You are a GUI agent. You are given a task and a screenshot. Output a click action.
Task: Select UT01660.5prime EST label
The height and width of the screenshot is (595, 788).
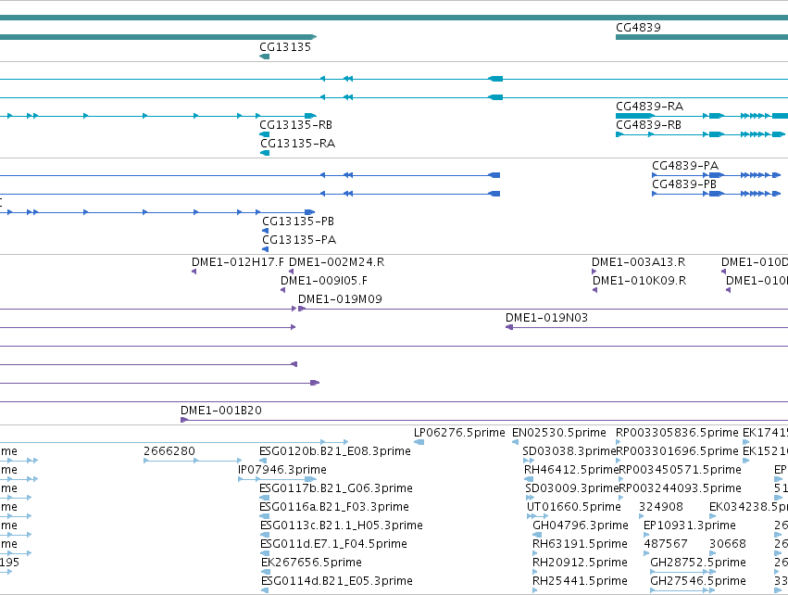574,508
